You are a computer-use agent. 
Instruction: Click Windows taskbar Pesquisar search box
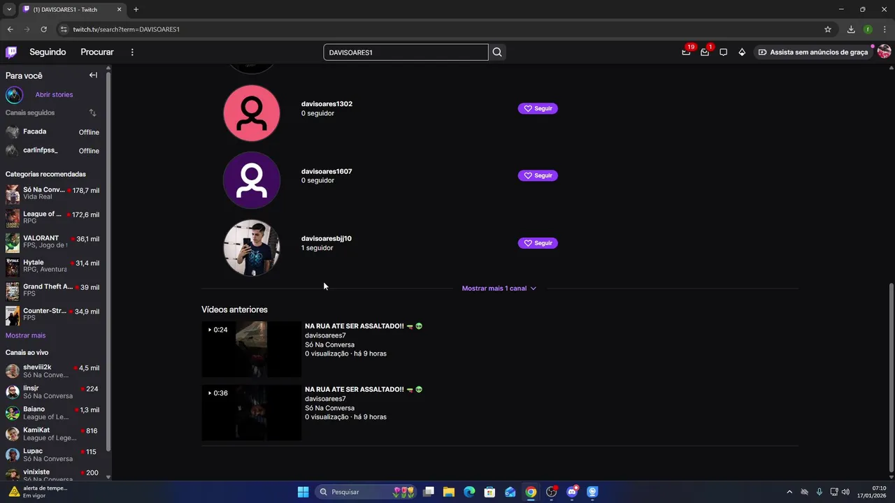point(367,492)
